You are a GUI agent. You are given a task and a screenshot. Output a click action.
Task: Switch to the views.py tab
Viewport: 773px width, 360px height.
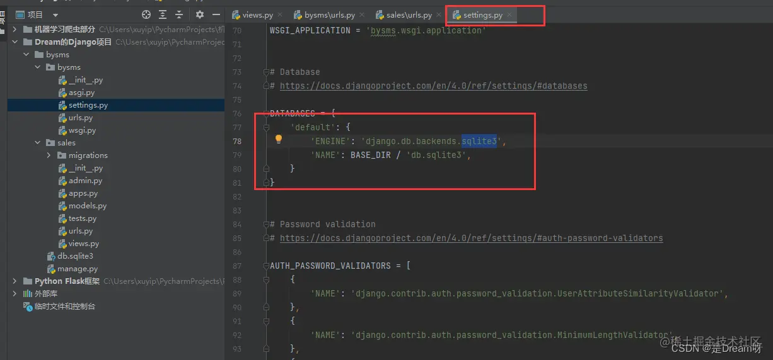[258, 14]
